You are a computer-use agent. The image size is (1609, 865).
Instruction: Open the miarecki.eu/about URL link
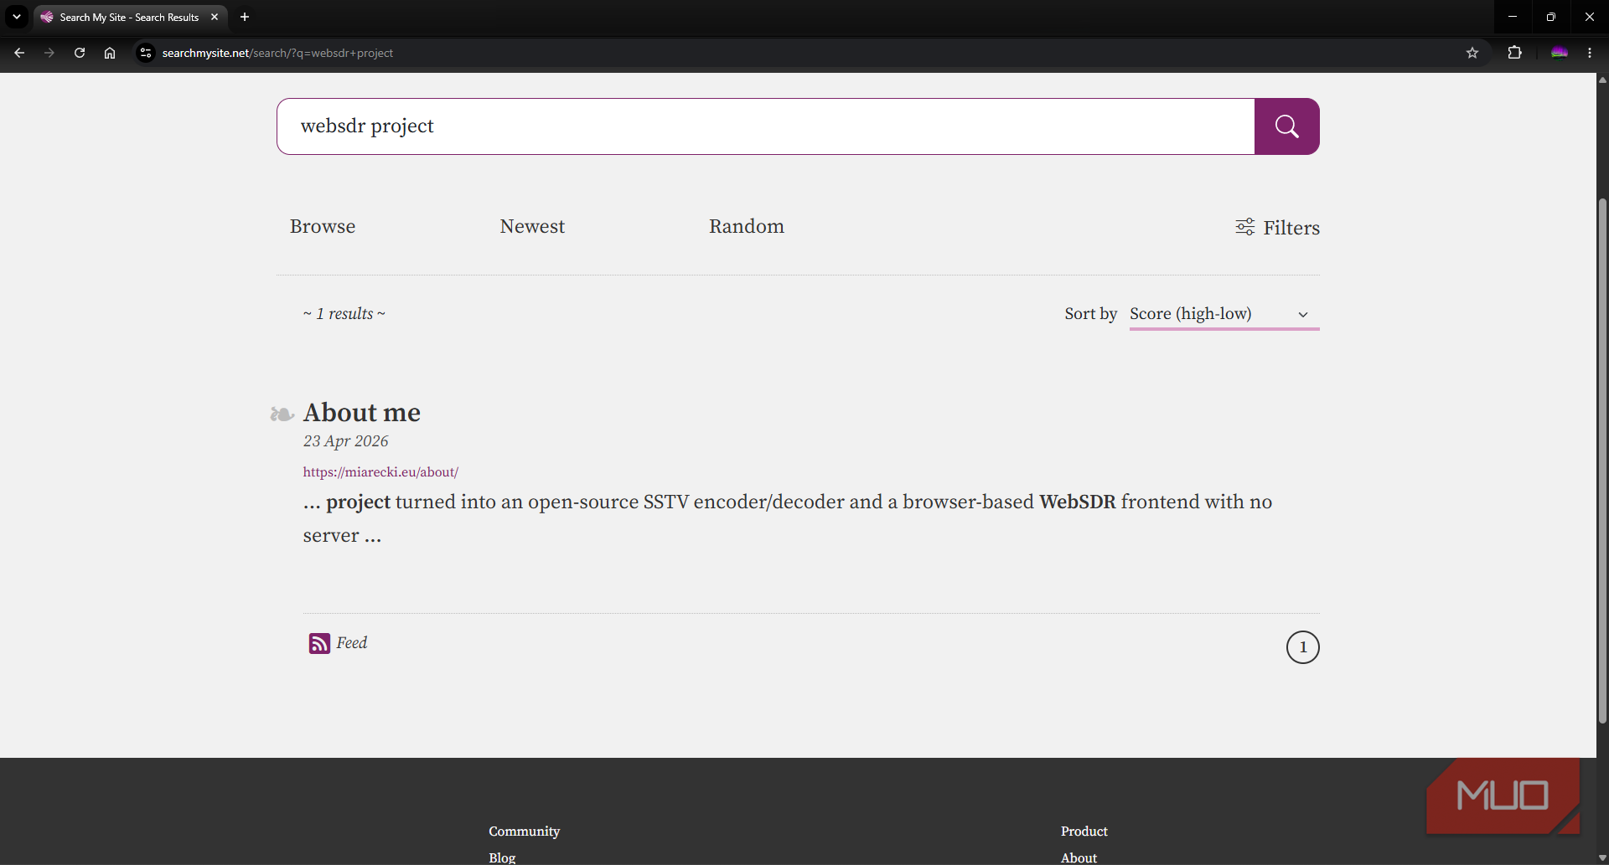(x=380, y=472)
